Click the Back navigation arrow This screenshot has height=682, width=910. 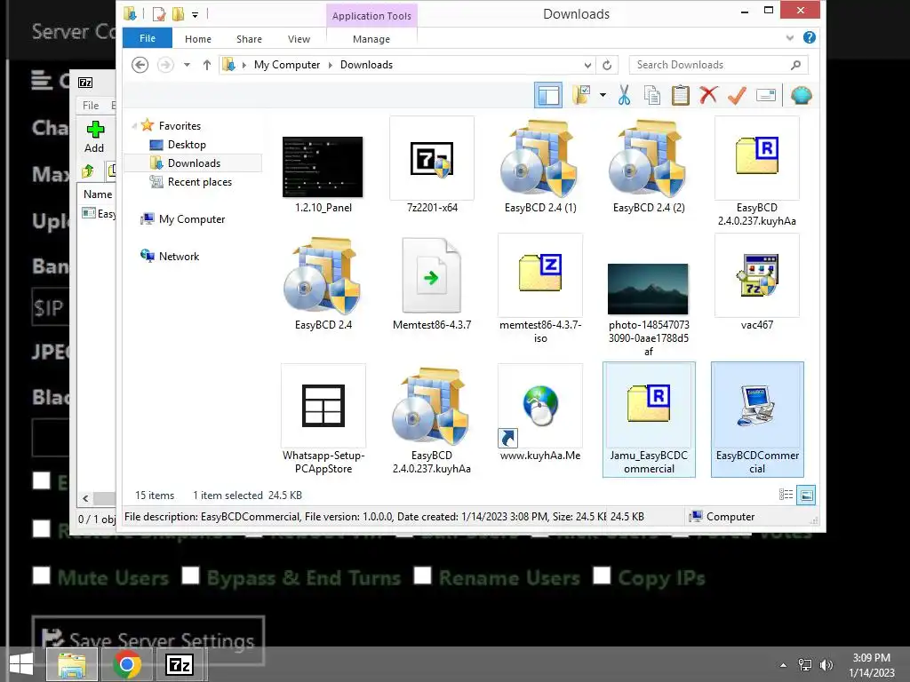[x=140, y=65]
